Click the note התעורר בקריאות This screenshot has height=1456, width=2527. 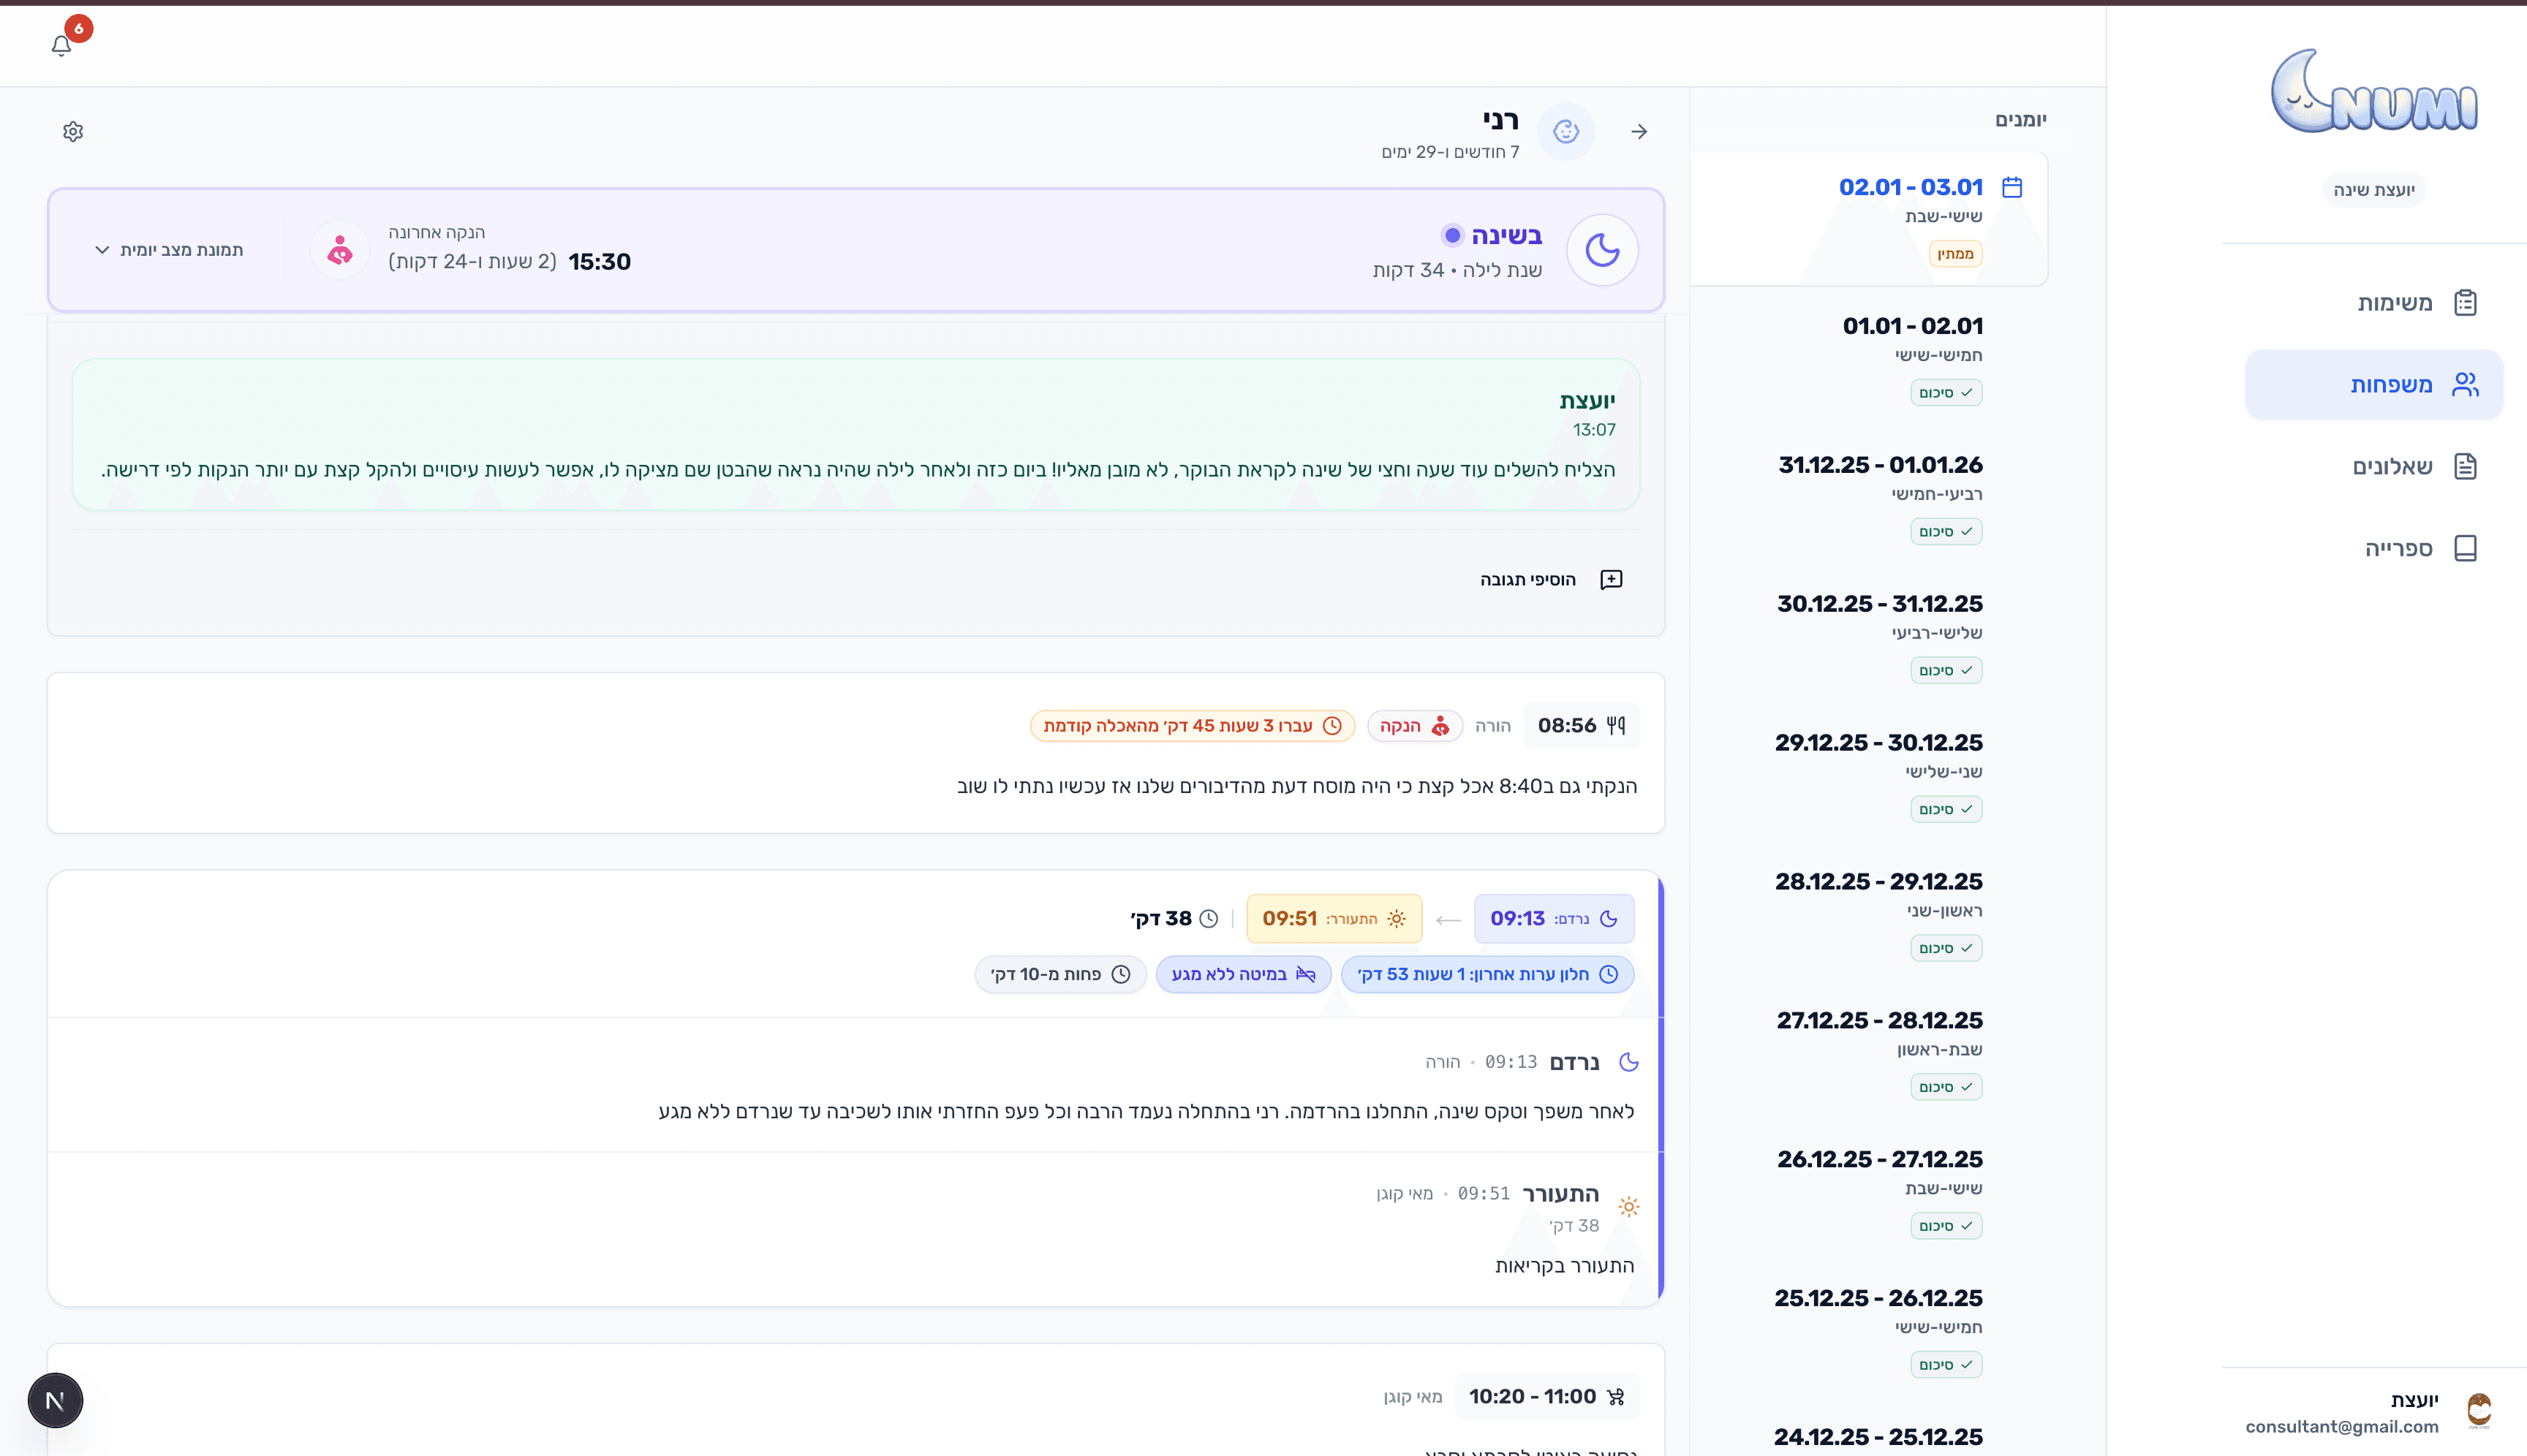[1565, 1266]
